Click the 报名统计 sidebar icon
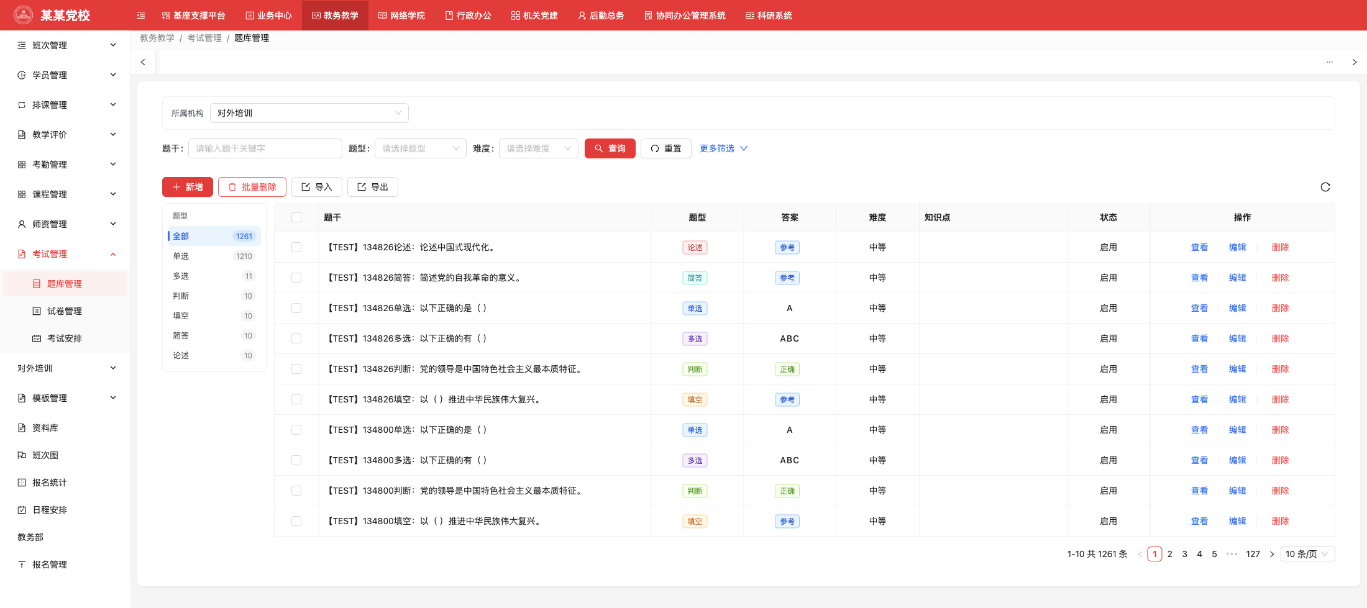1367x608 pixels. [x=22, y=483]
